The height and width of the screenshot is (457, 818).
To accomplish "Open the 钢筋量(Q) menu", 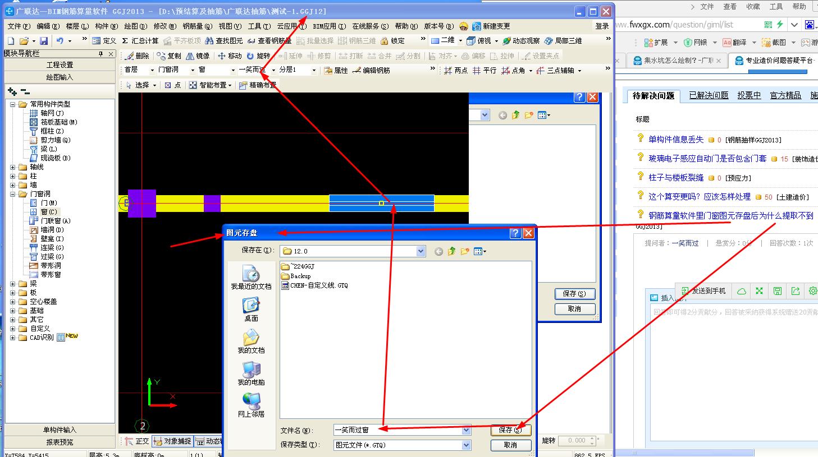I will click(197, 26).
